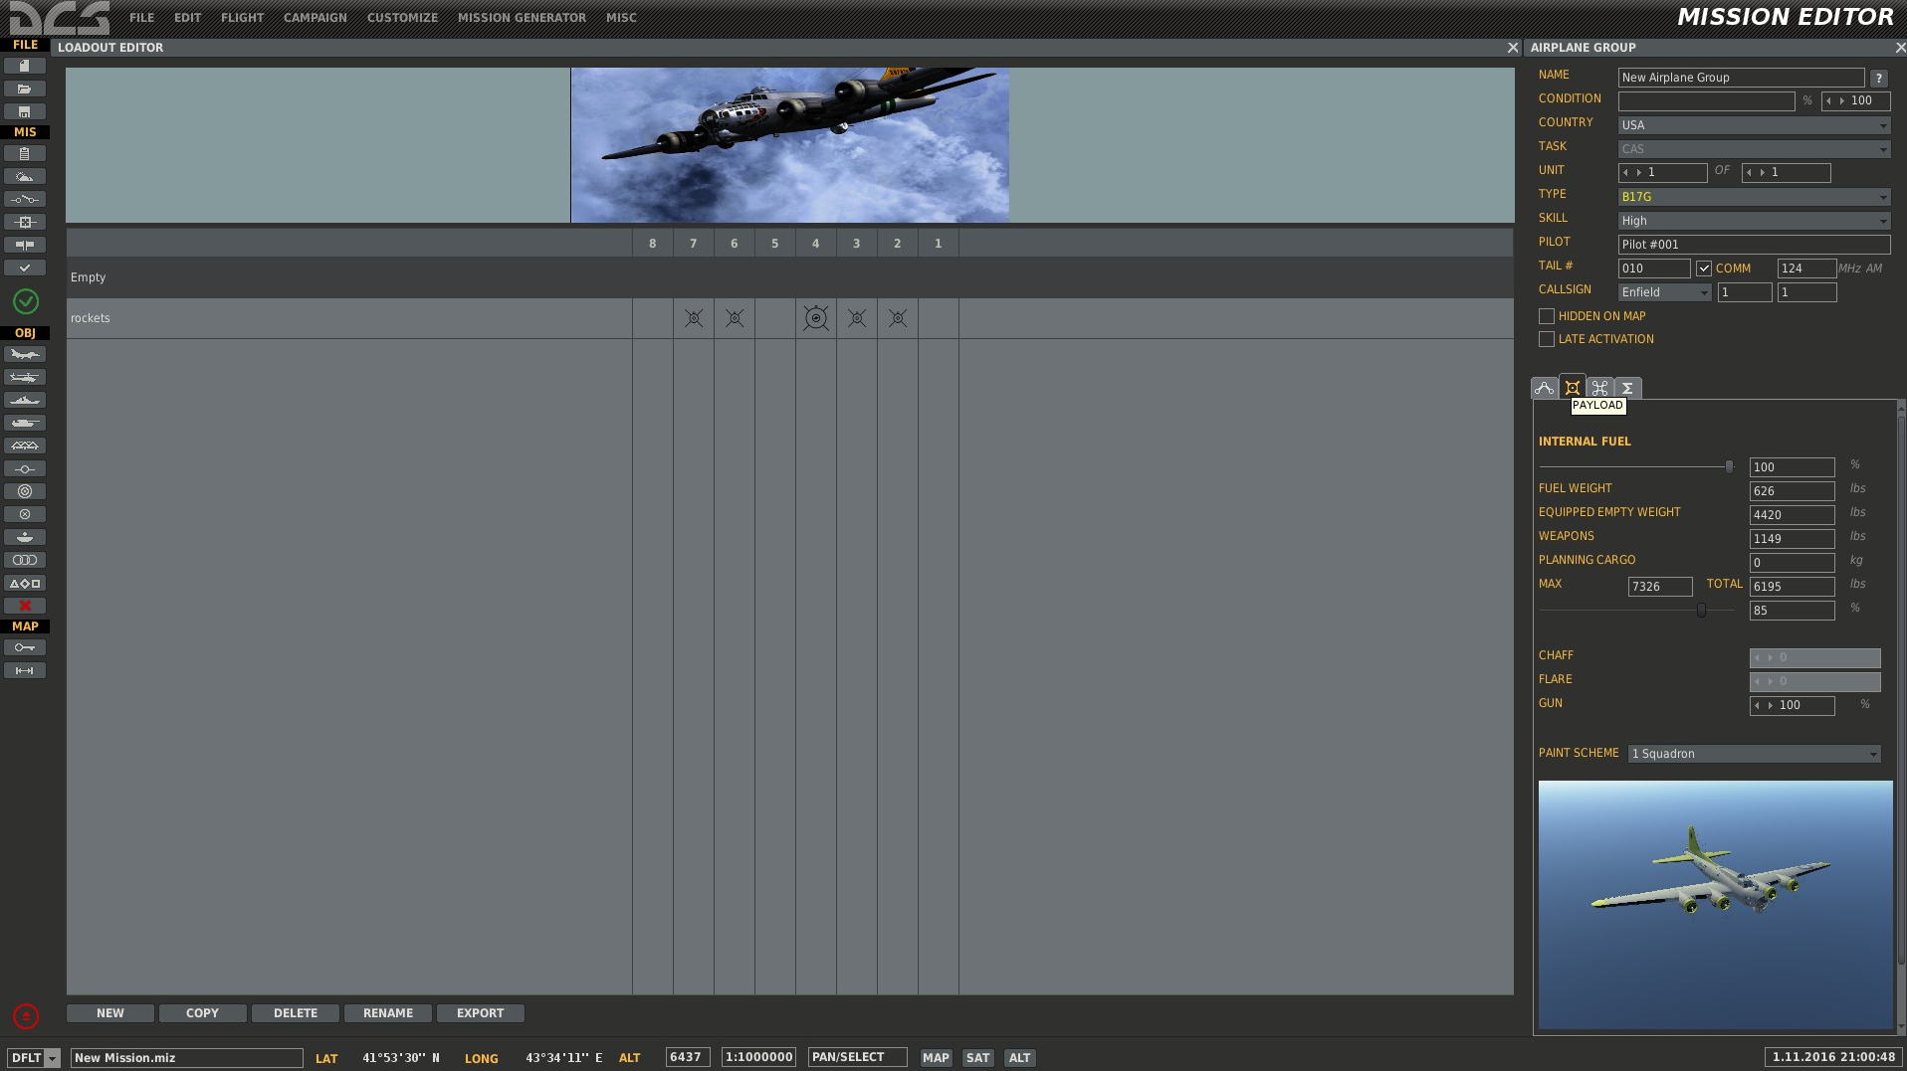
Task: Select the ground vehicle tank tool
Action: coord(25,423)
